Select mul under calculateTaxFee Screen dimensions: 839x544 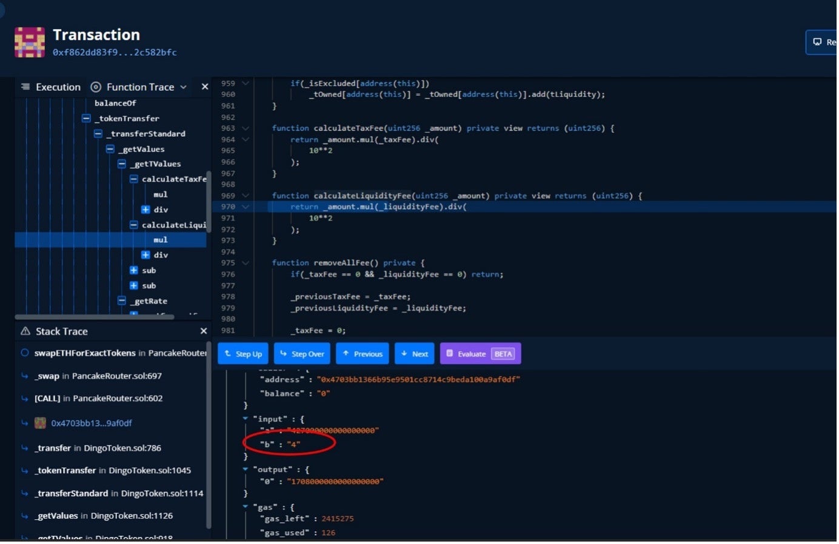161,194
